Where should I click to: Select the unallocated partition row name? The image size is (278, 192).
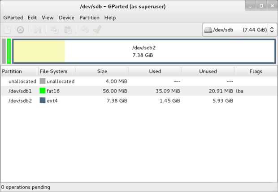[22, 82]
